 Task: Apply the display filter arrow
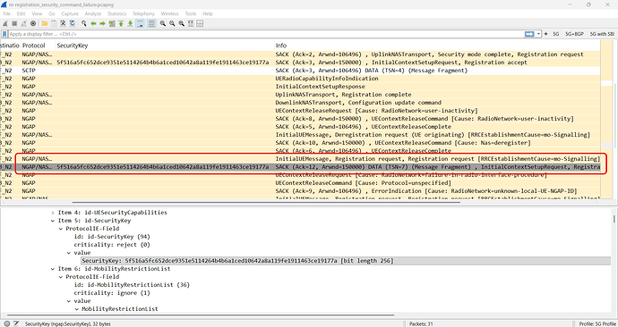click(529, 34)
